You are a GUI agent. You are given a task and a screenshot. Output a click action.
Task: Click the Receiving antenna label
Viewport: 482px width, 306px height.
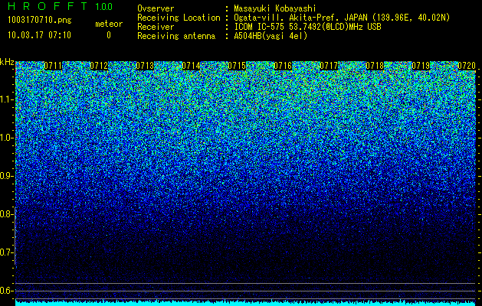tap(176, 36)
